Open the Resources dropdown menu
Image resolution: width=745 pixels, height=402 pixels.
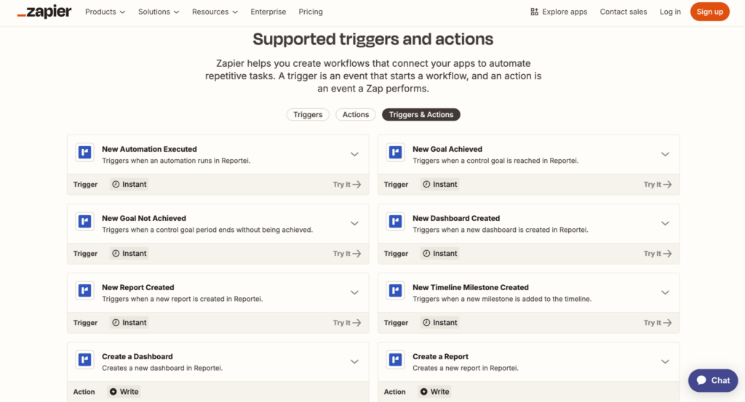coord(215,12)
